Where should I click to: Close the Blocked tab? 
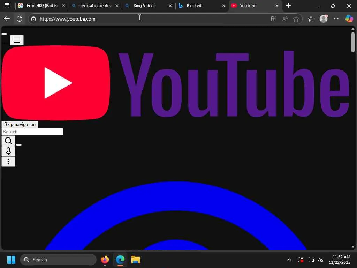[x=223, y=6]
